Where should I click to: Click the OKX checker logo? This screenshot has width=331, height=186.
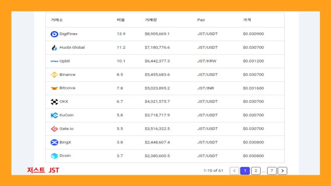point(54,102)
